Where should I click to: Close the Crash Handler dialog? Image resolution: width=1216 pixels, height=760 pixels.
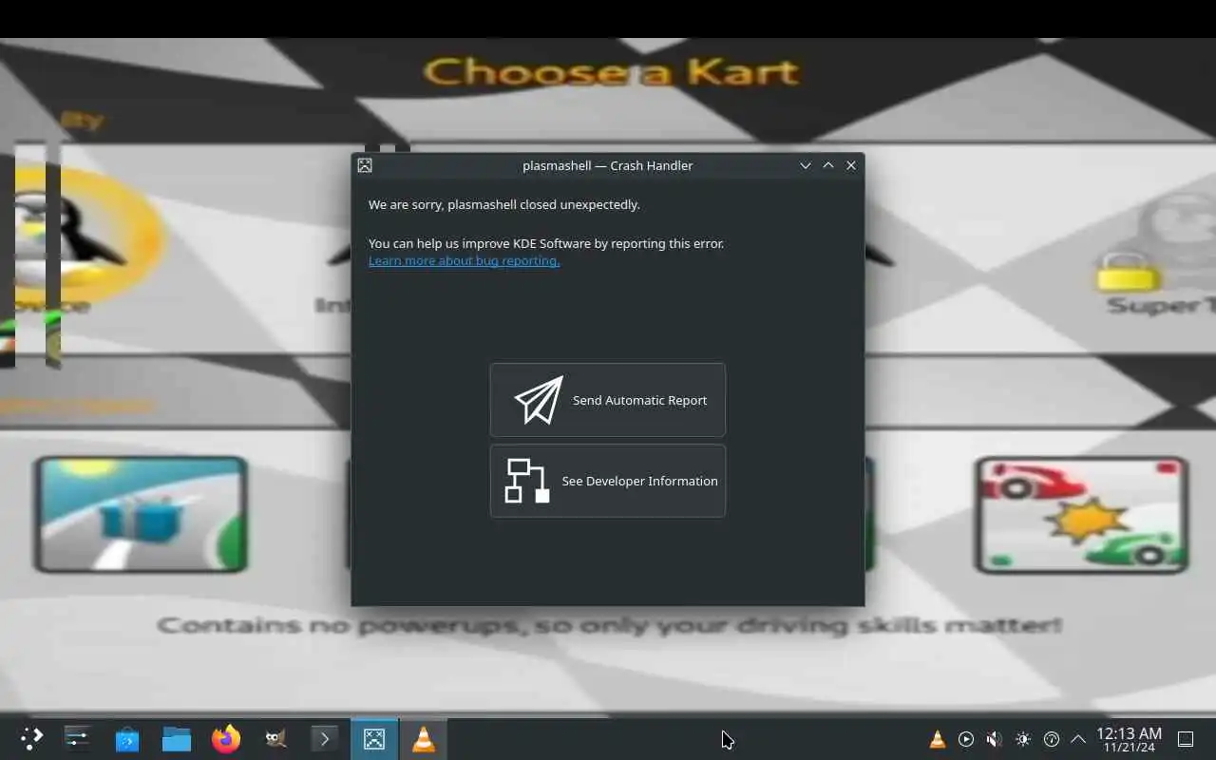(851, 165)
